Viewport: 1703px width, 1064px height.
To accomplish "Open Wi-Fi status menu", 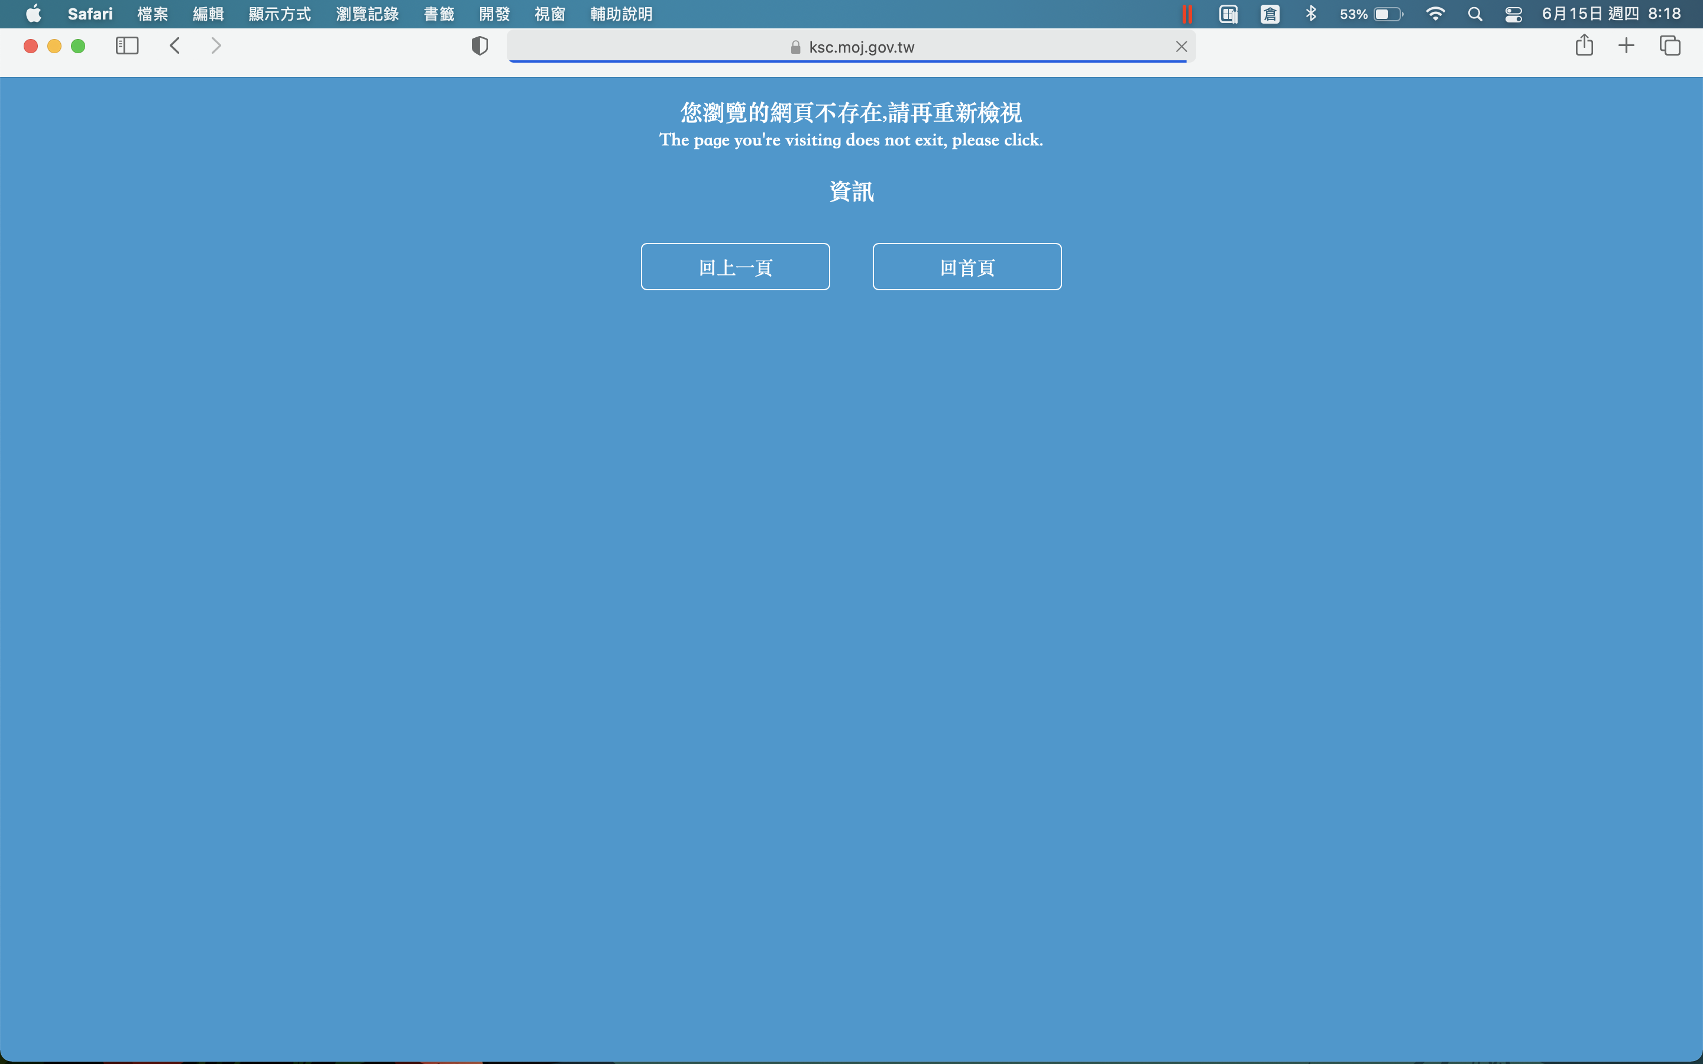I will 1435,14.
